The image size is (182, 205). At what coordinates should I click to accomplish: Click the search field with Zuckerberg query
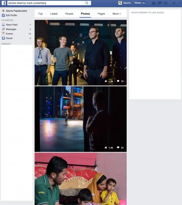pyautogui.click(x=49, y=3)
